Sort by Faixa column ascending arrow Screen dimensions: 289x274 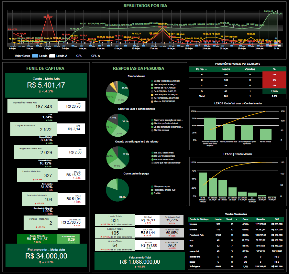click(x=206, y=69)
